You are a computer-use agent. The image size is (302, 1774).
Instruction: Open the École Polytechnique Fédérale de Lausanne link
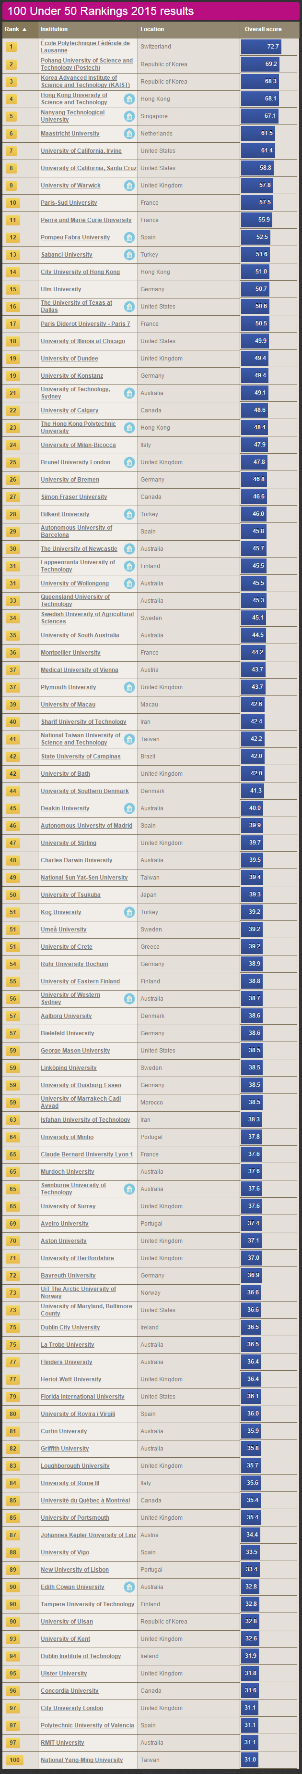coord(85,47)
